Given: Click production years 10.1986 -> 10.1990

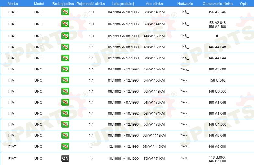Looking at the screenshot, I should 123,159.
